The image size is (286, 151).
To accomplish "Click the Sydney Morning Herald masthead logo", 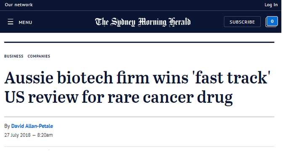I will tap(143, 22).
